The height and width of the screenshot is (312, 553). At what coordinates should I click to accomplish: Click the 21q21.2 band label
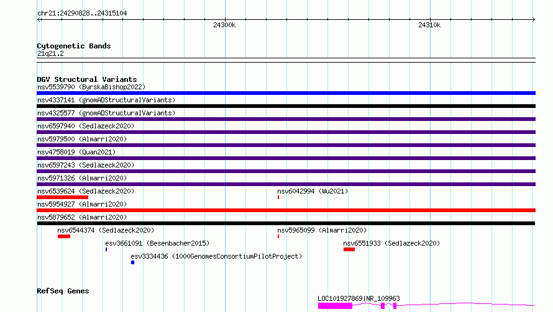[50, 53]
